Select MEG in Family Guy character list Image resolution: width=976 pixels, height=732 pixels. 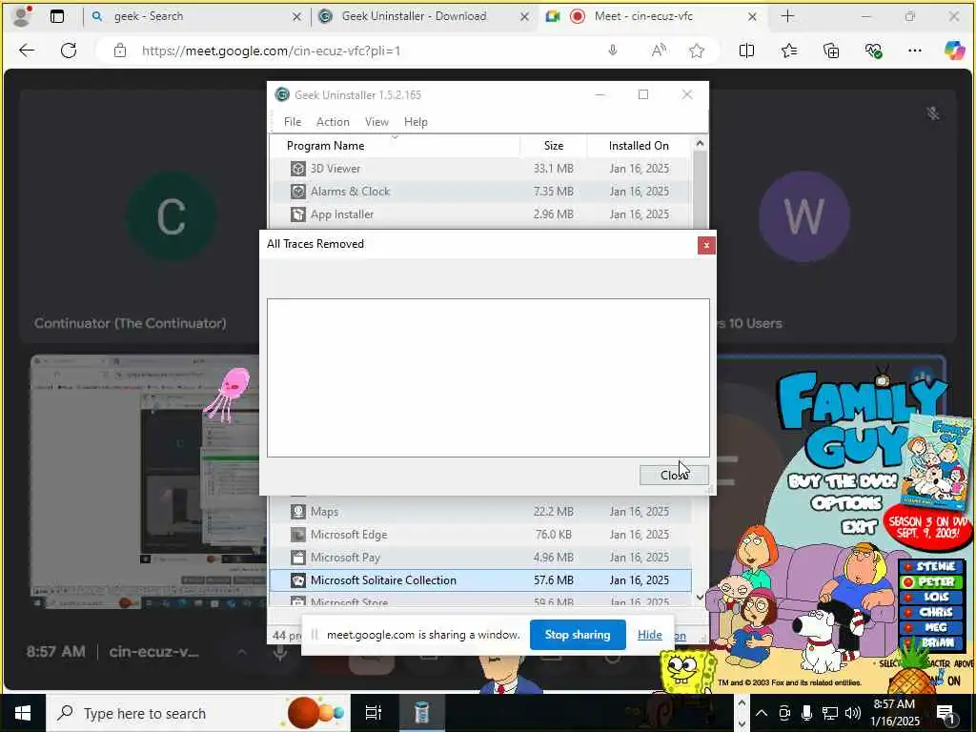tap(930, 627)
